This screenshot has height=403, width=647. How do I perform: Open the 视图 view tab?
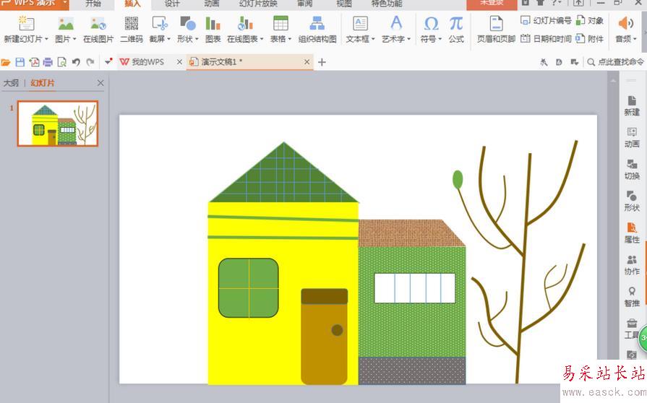tap(343, 4)
